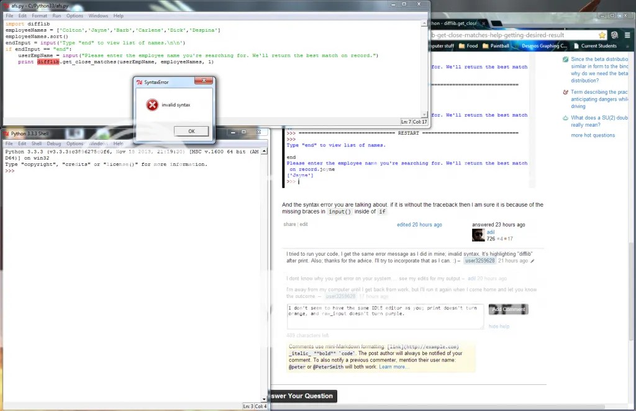Click the Current Students bookmark page icon
Image resolution: width=636 pixels, height=411 pixels.
(x=576, y=46)
